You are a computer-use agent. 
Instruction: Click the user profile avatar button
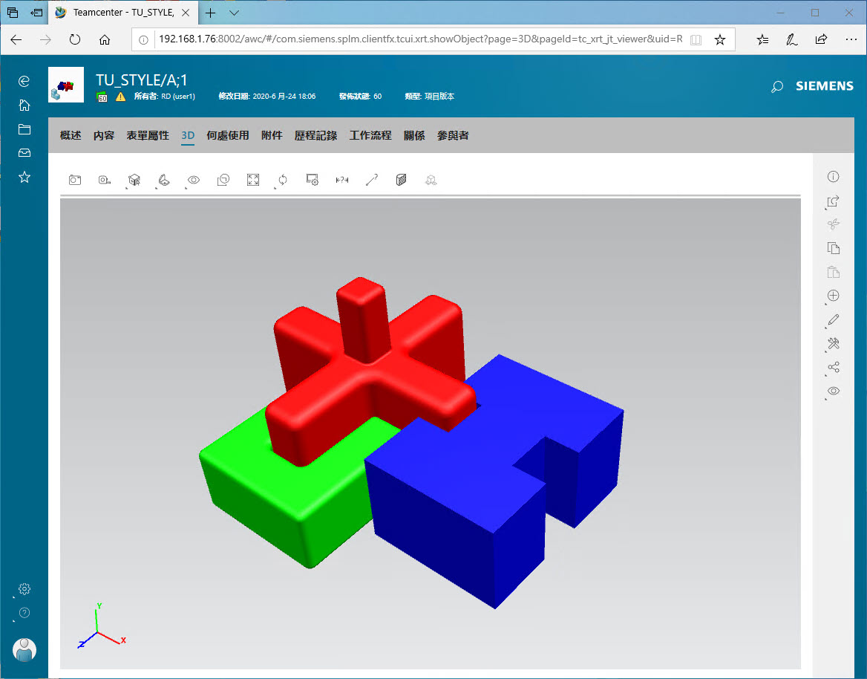click(24, 650)
